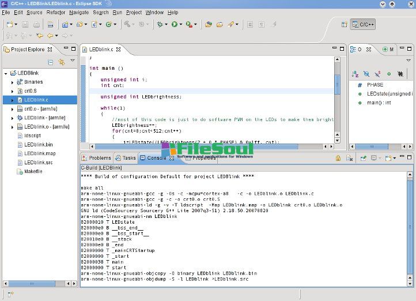Click the Open Perspective icon
This screenshot has width=416, height=301.
coord(345,25)
